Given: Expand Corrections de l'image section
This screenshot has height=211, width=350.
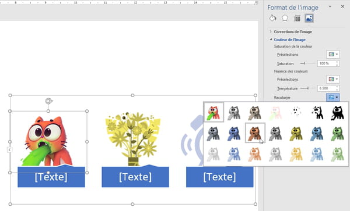Looking at the screenshot, I should pos(293,32).
